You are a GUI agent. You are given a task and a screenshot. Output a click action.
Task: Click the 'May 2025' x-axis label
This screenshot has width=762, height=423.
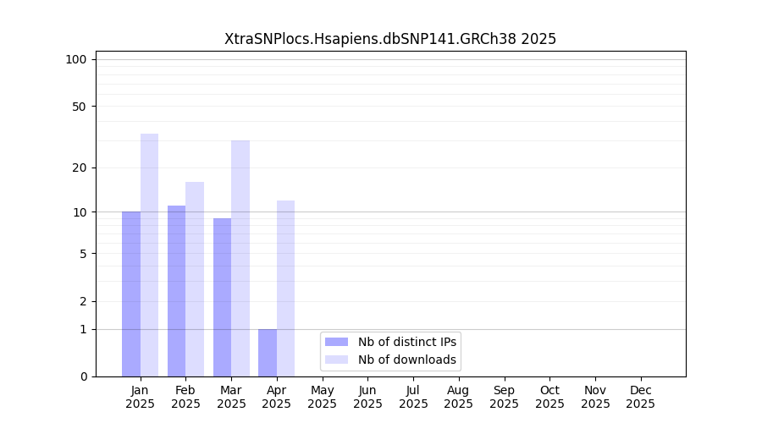click(x=322, y=397)
